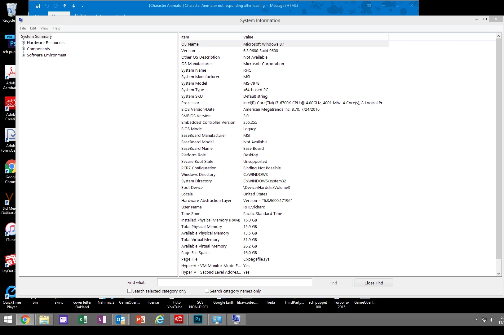This screenshot has height=335, width=504.
Task: Click the network icon in system tray
Action: pyautogui.click(x=484, y=320)
